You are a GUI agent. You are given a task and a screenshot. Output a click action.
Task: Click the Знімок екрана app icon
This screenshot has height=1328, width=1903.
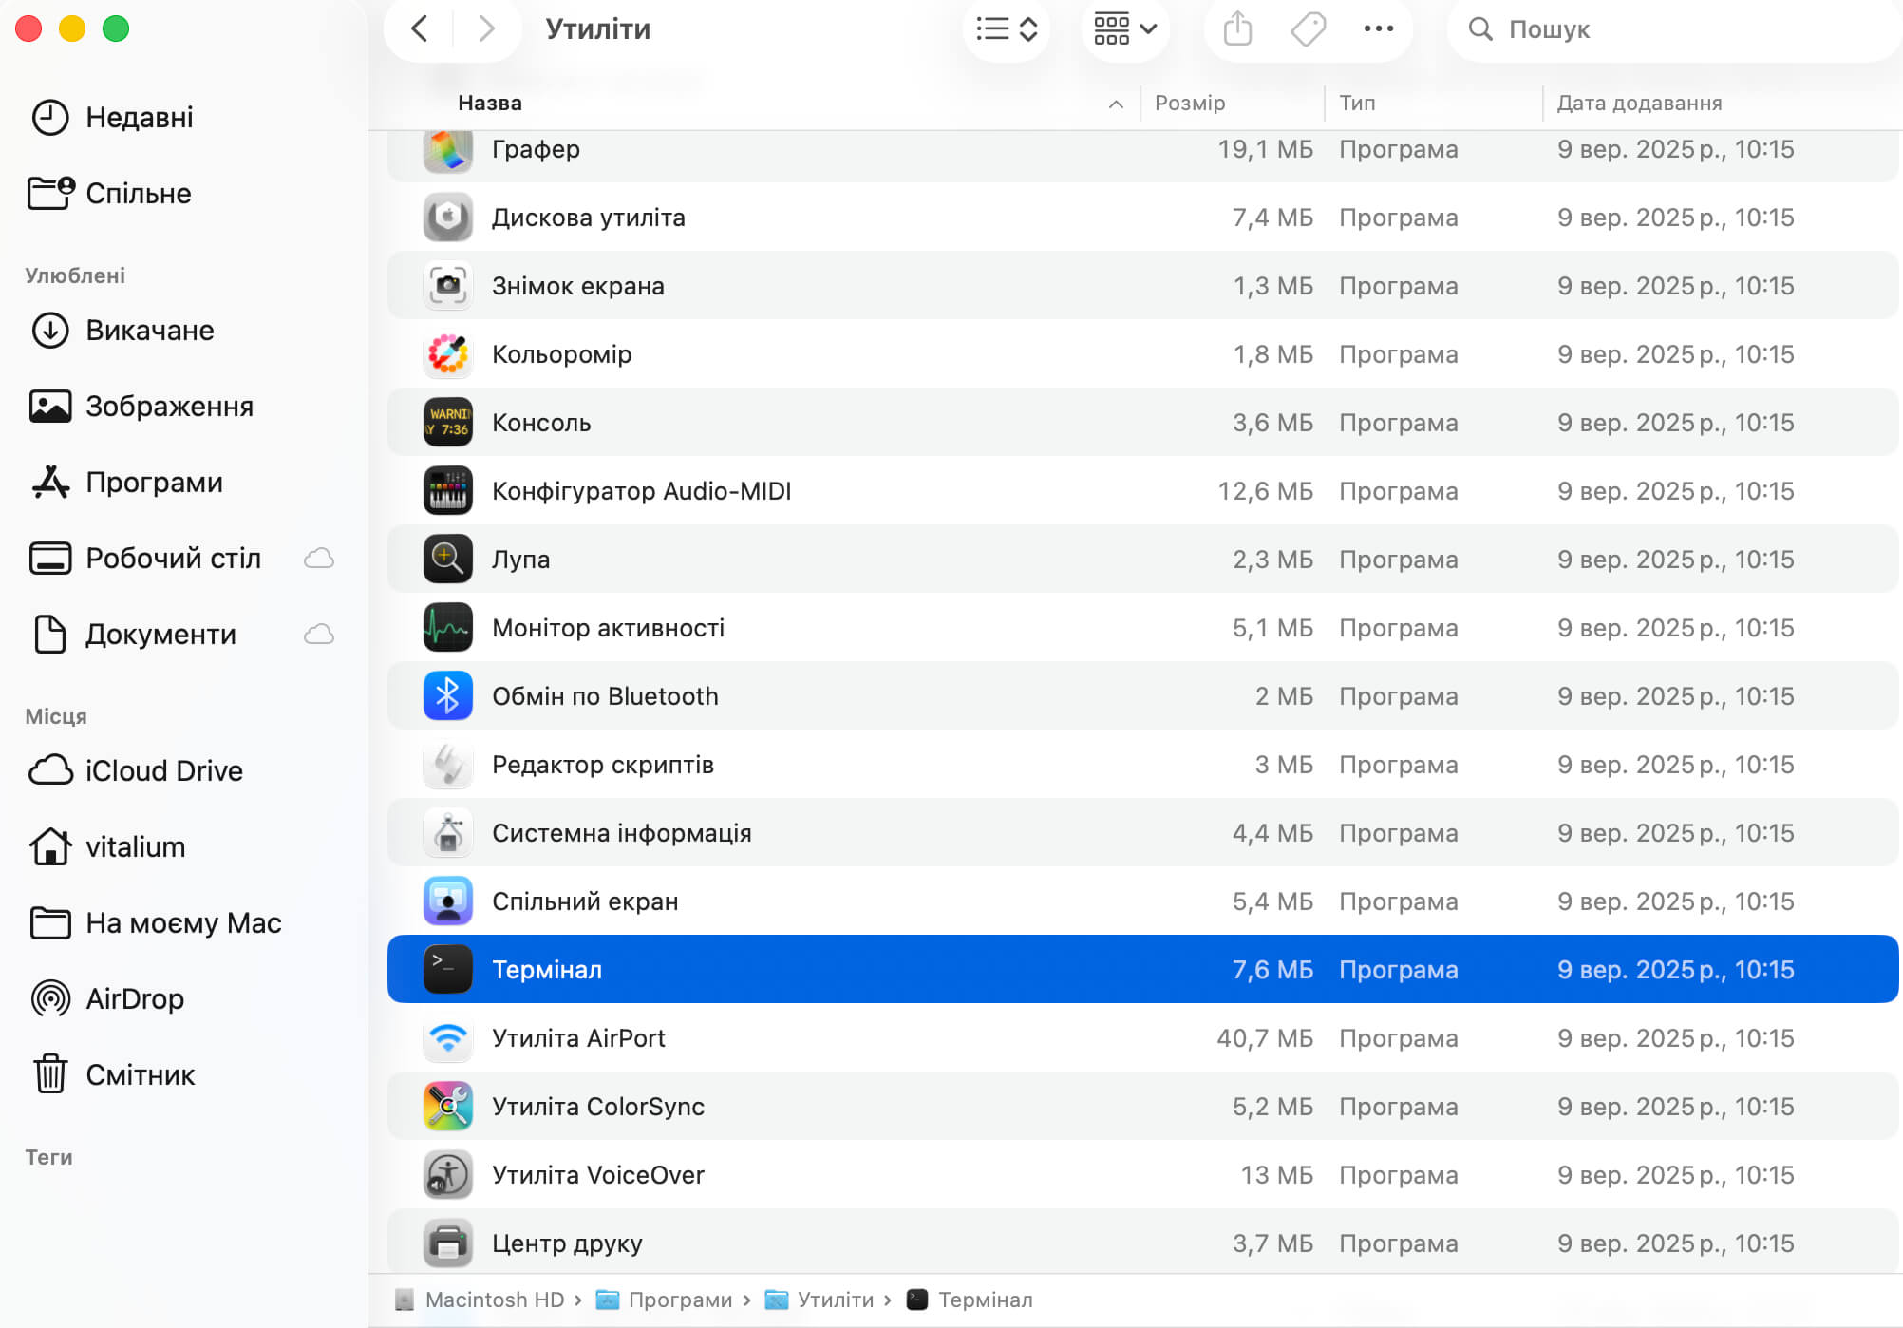(x=448, y=286)
